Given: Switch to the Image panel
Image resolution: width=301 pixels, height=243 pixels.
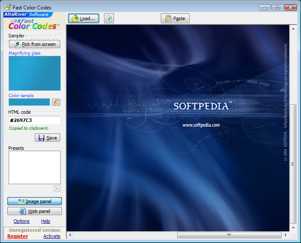Looking at the screenshot, I should [x=34, y=201].
